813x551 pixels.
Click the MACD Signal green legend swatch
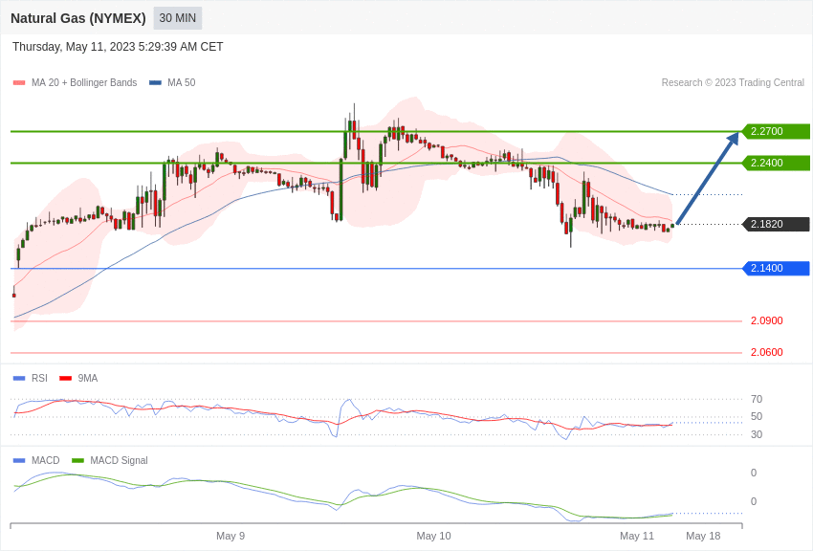pyautogui.click(x=77, y=460)
